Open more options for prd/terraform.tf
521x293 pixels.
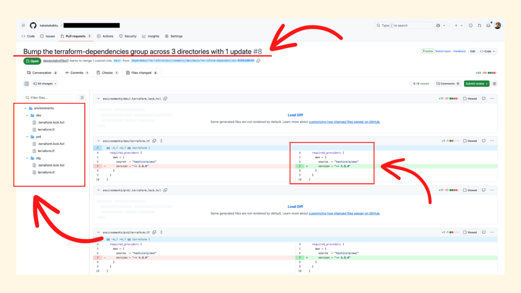pyautogui.click(x=492, y=232)
